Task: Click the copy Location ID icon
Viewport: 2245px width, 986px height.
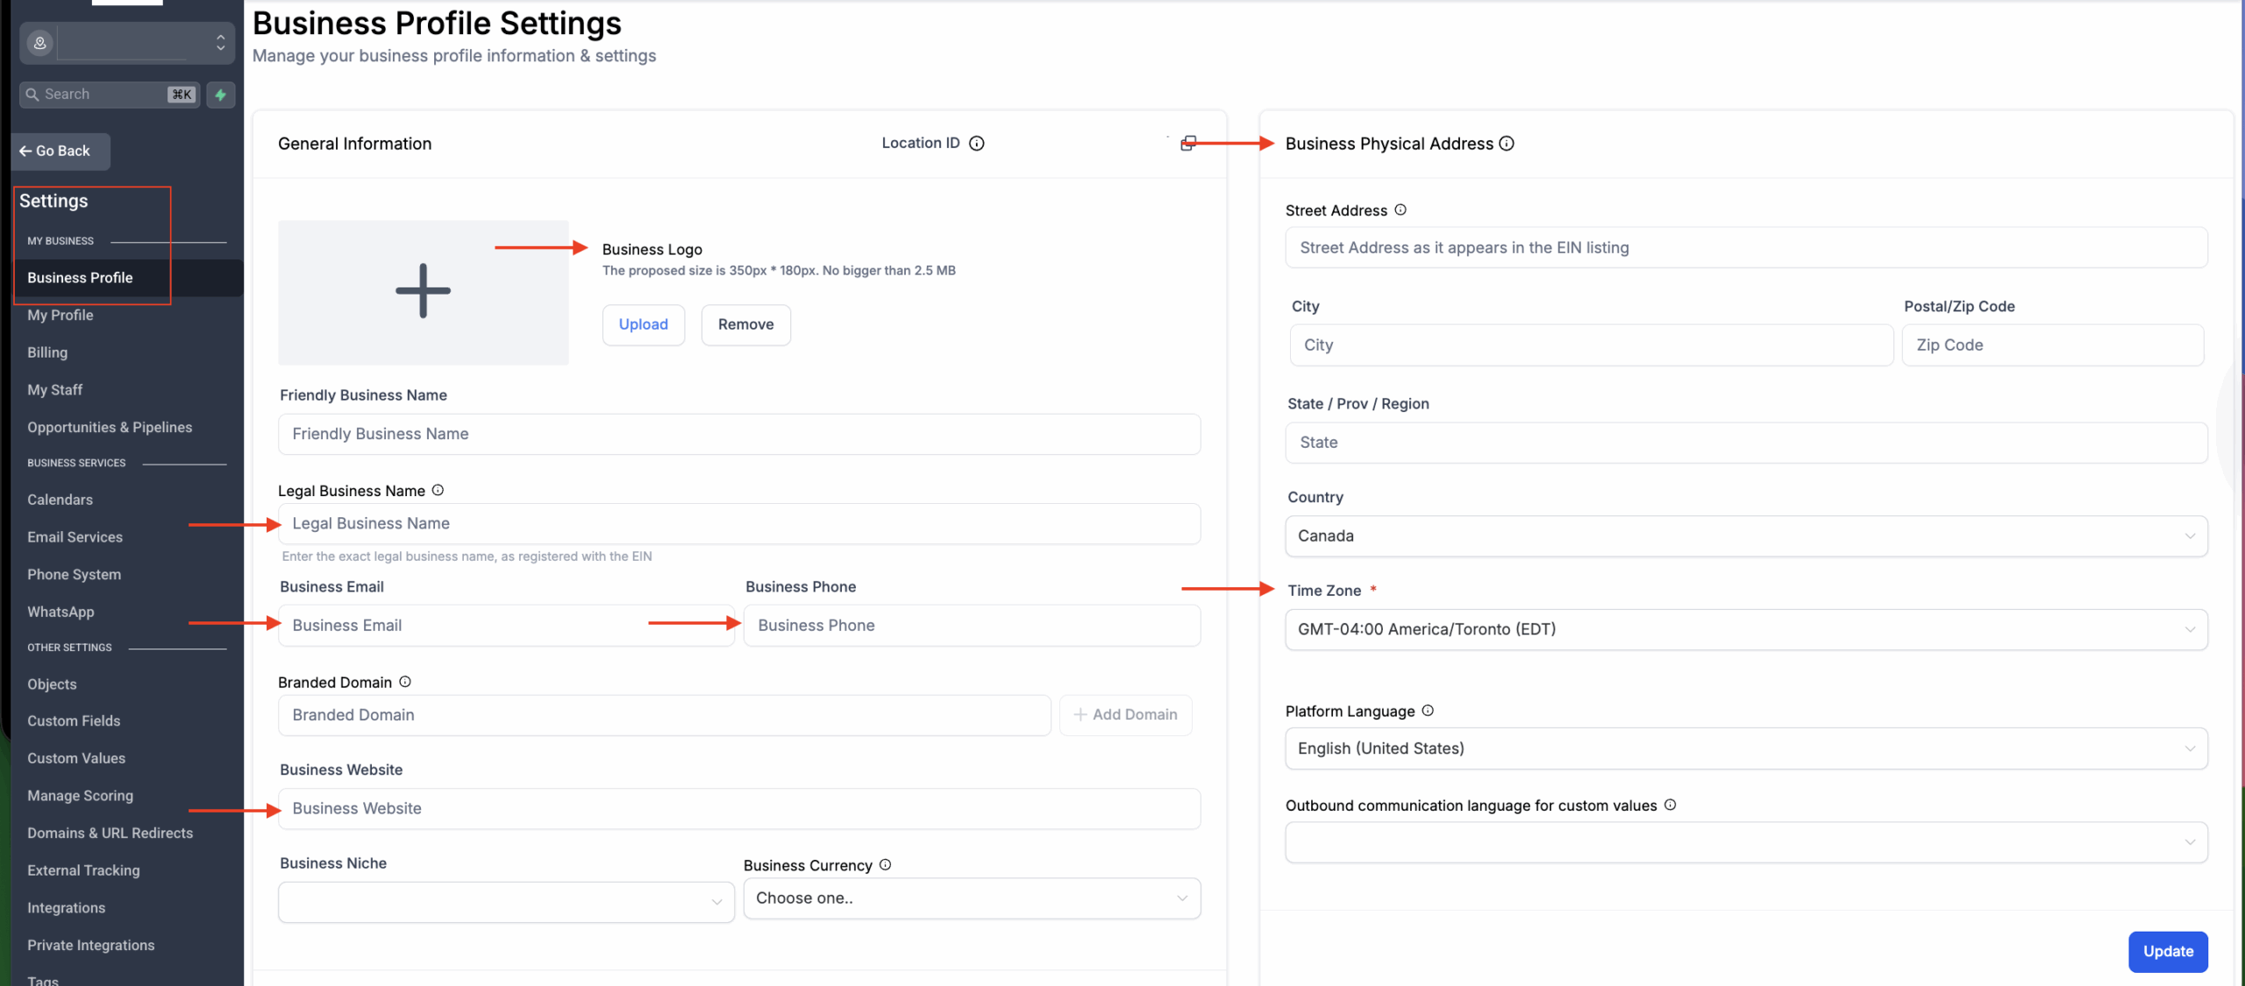Action: click(x=1188, y=144)
